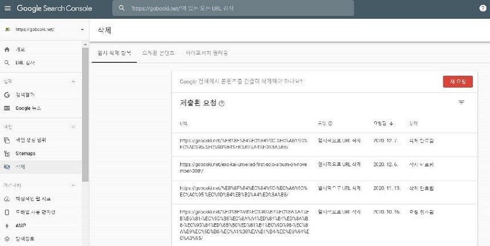Click the 삭제 page title
Image resolution: width=490 pixels, height=246 pixels.
(104, 30)
